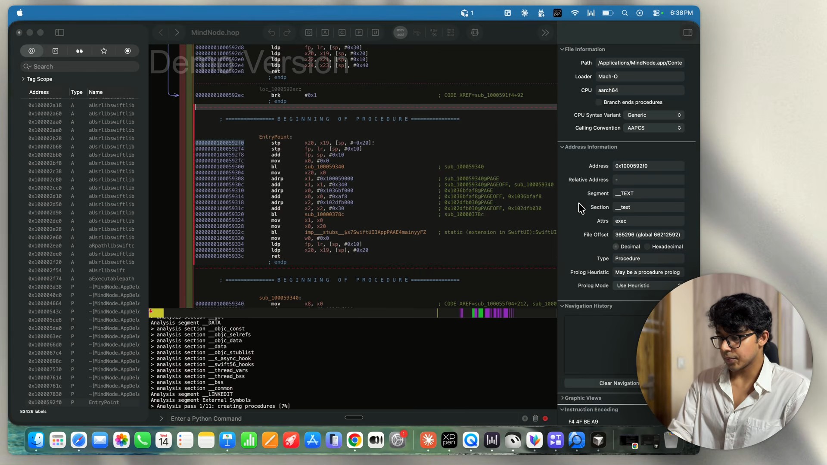Click the labels Search field

coord(80,66)
